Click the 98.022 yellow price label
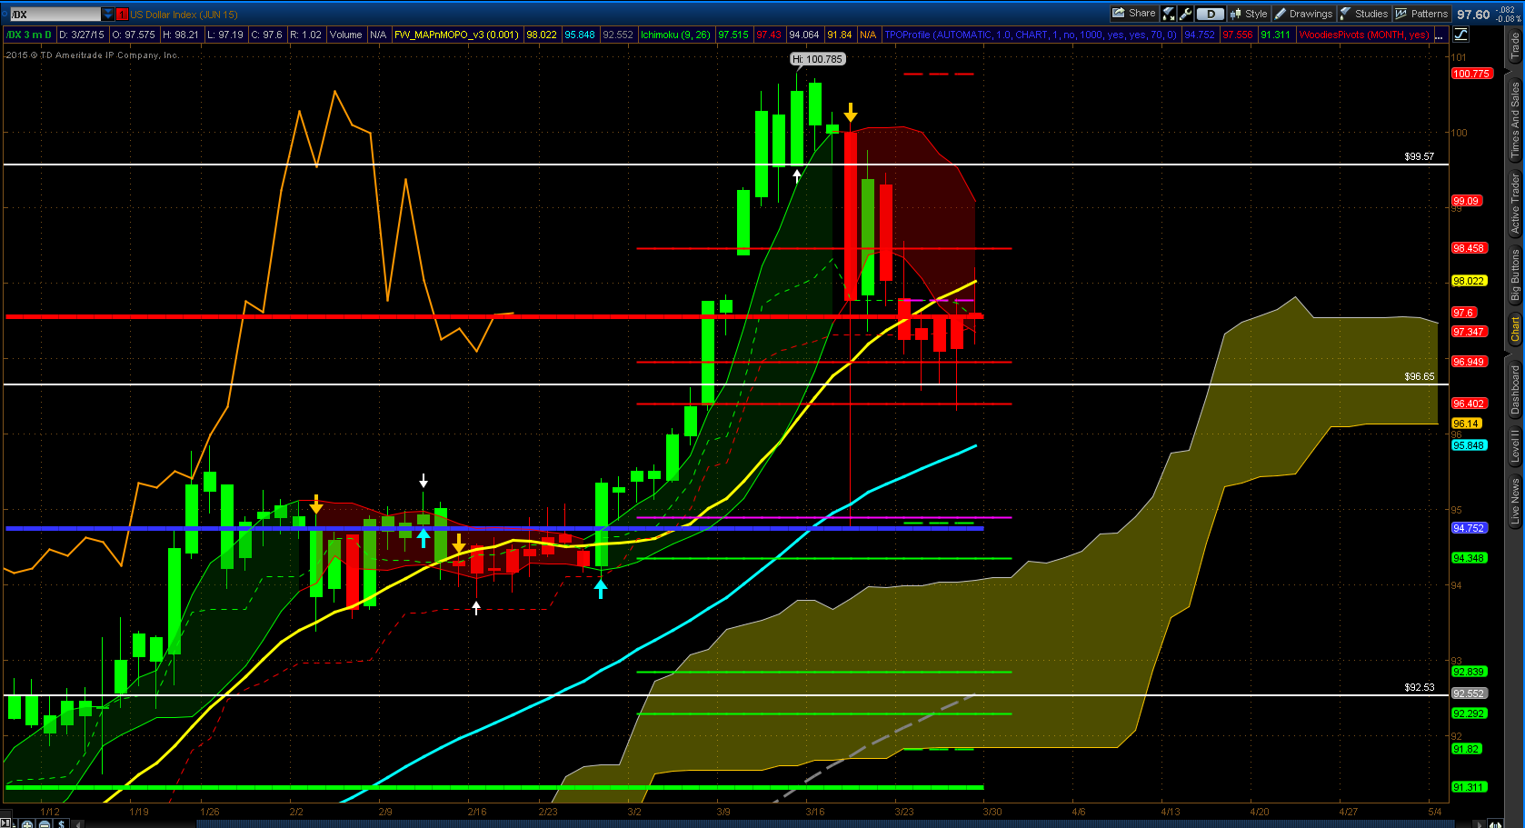Viewport: 1525px width, 828px height. pos(1469,281)
